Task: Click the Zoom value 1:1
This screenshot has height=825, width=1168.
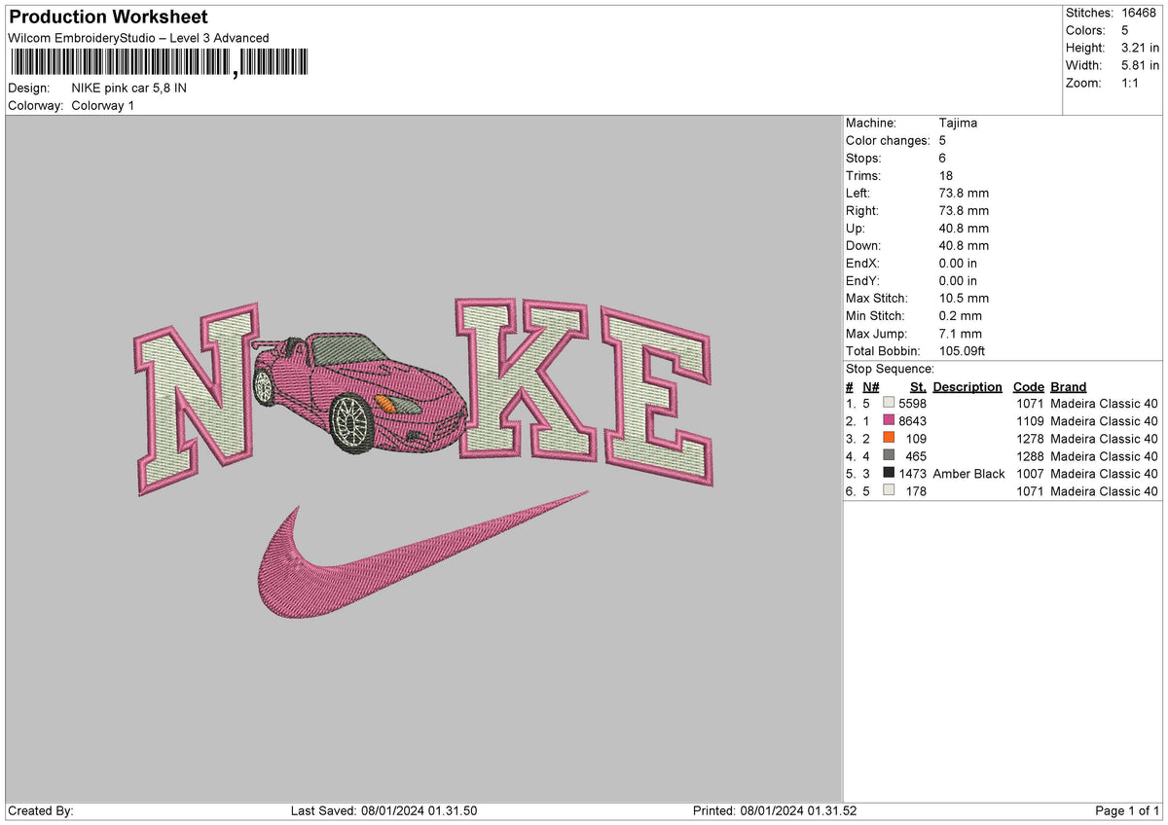Action: (1132, 83)
